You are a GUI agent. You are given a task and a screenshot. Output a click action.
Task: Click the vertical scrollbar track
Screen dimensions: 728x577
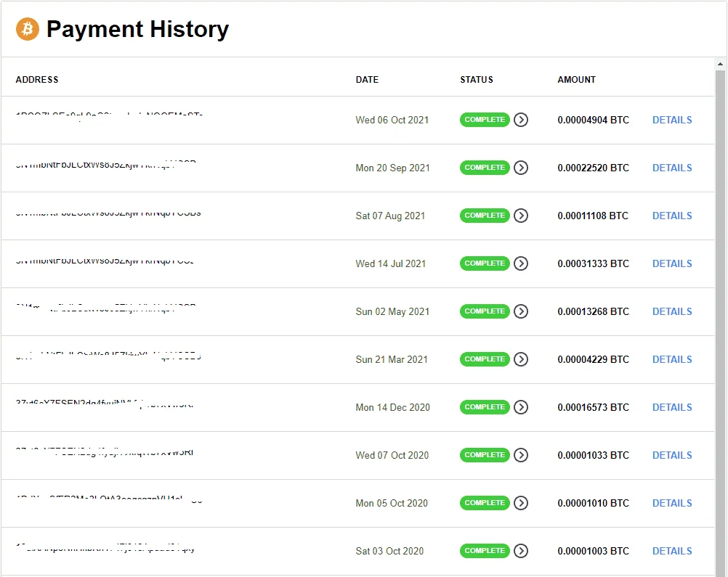point(720,323)
